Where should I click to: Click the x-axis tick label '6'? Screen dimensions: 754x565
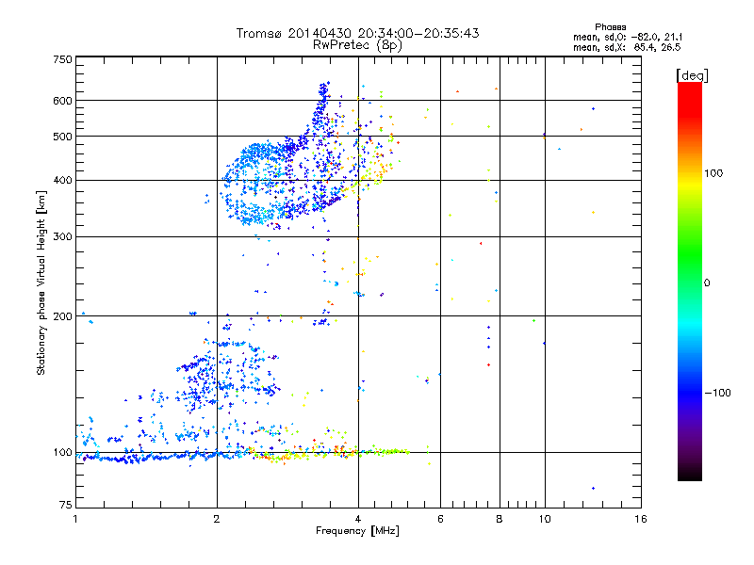point(440,519)
